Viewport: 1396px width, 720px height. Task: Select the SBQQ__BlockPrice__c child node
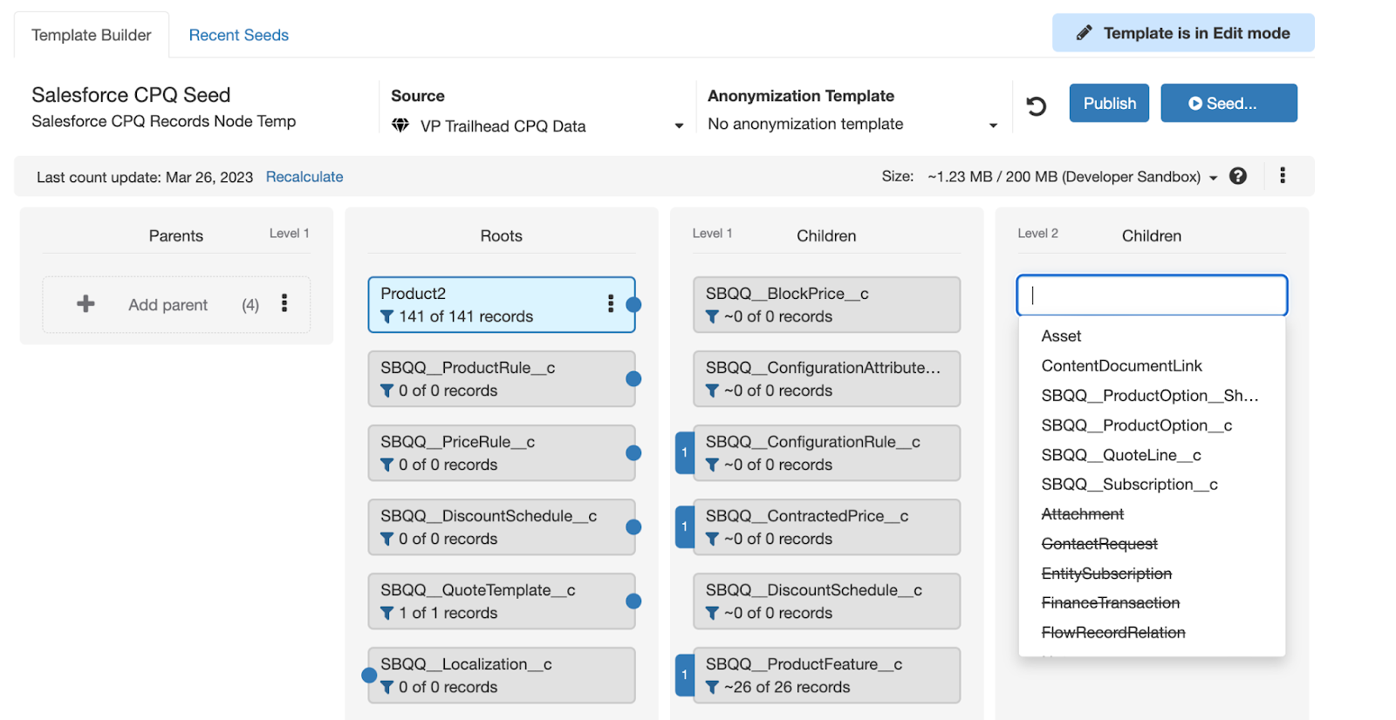[827, 304]
